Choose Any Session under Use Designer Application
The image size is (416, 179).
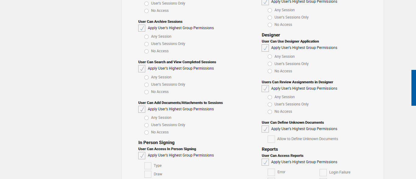click(270, 57)
